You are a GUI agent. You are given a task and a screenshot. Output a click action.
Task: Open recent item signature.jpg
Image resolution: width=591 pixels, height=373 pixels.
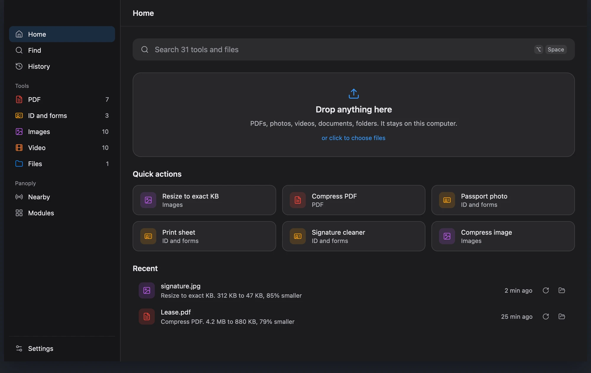pos(353,291)
